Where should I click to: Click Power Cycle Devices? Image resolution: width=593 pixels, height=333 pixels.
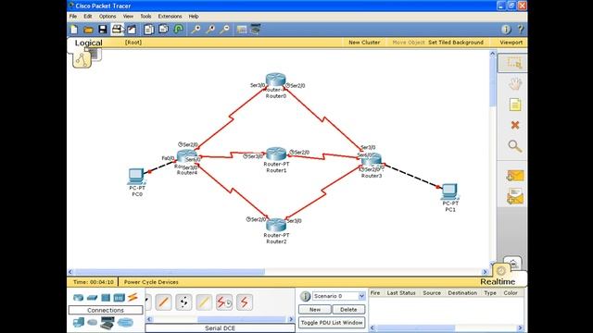(x=151, y=282)
